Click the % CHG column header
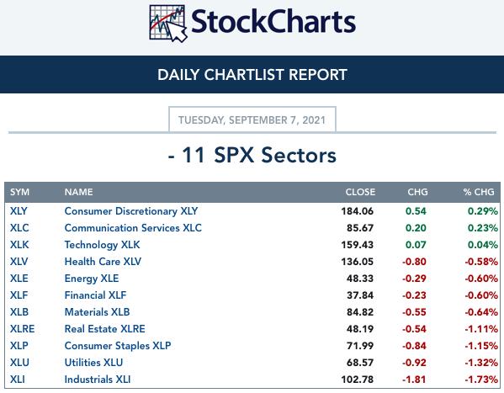Viewport: 504px width, 393px height. click(479, 192)
